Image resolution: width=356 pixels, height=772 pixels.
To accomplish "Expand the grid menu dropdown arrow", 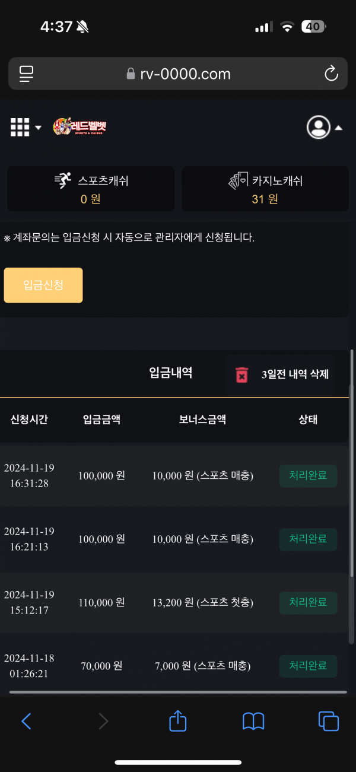I will (39, 128).
